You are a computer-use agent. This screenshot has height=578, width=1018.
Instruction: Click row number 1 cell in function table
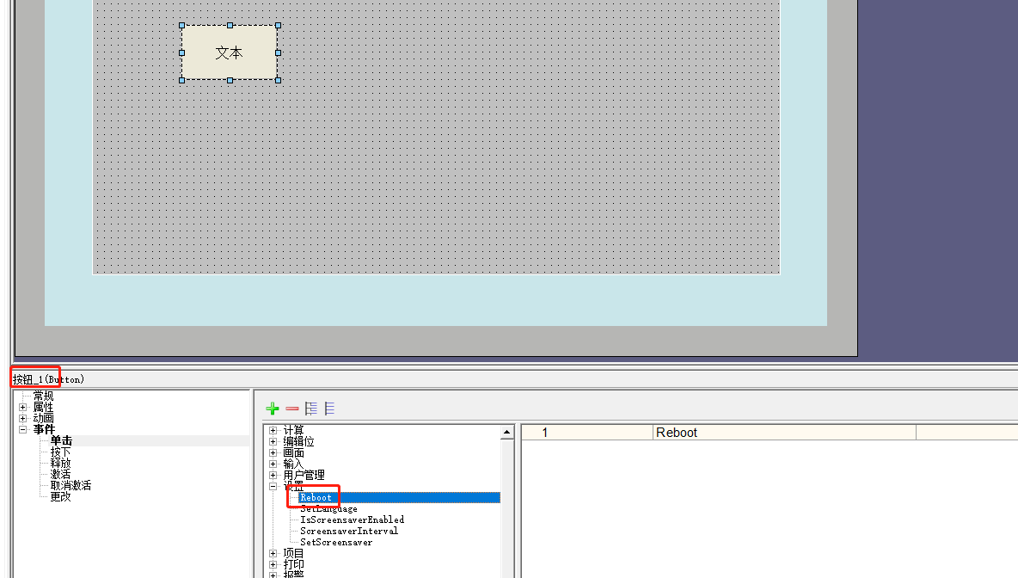(587, 433)
